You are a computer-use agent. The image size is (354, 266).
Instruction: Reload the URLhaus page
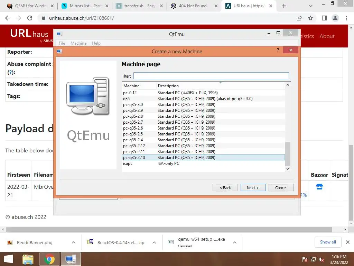click(30, 18)
